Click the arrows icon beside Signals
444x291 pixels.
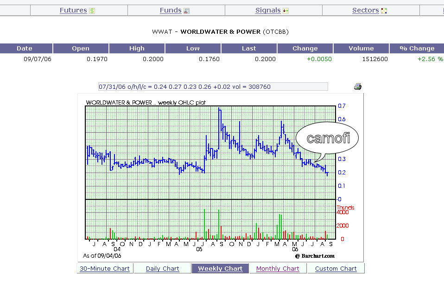pos(285,11)
